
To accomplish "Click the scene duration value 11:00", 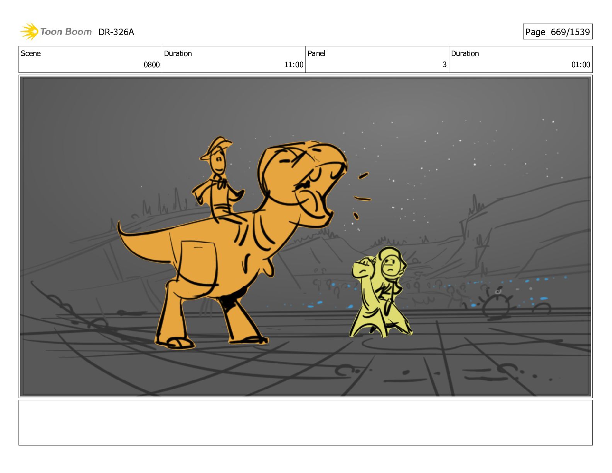I will click(294, 65).
